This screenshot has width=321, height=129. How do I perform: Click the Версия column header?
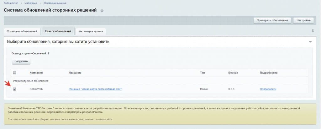coord(233,73)
